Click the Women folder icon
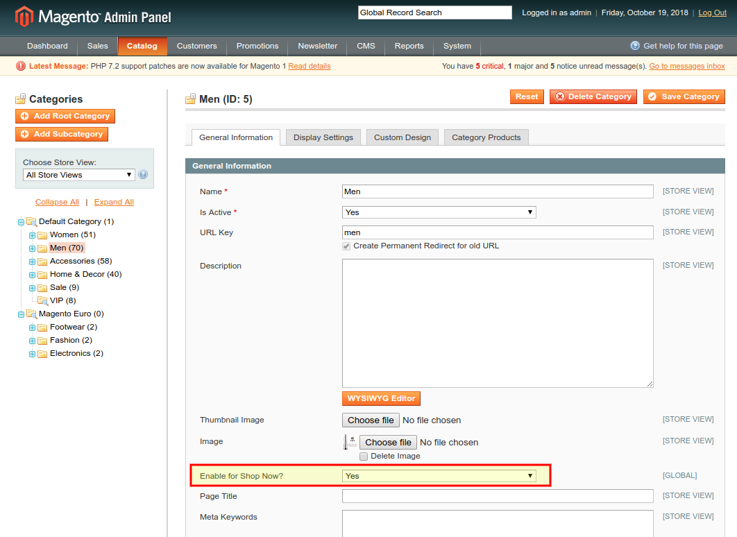Image resolution: width=737 pixels, height=537 pixels. pos(42,235)
